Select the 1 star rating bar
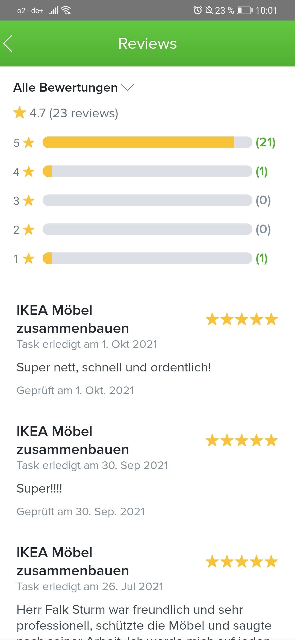 pos(147,258)
